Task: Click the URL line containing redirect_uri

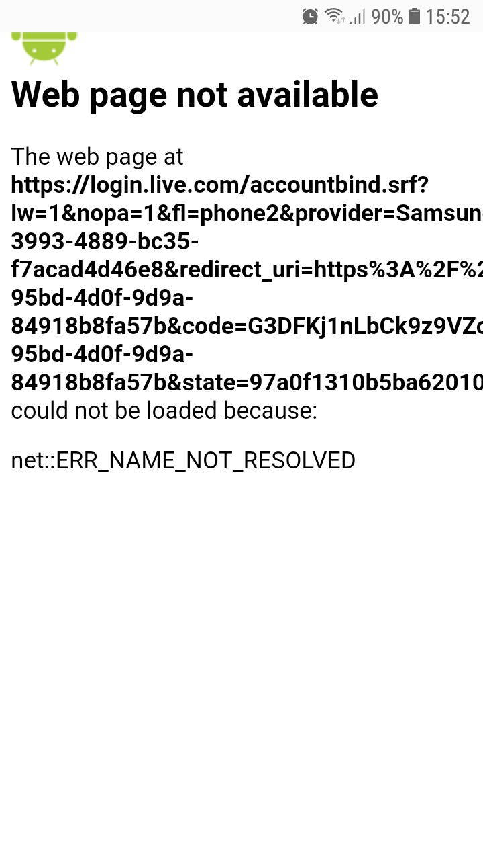Action: point(247,269)
